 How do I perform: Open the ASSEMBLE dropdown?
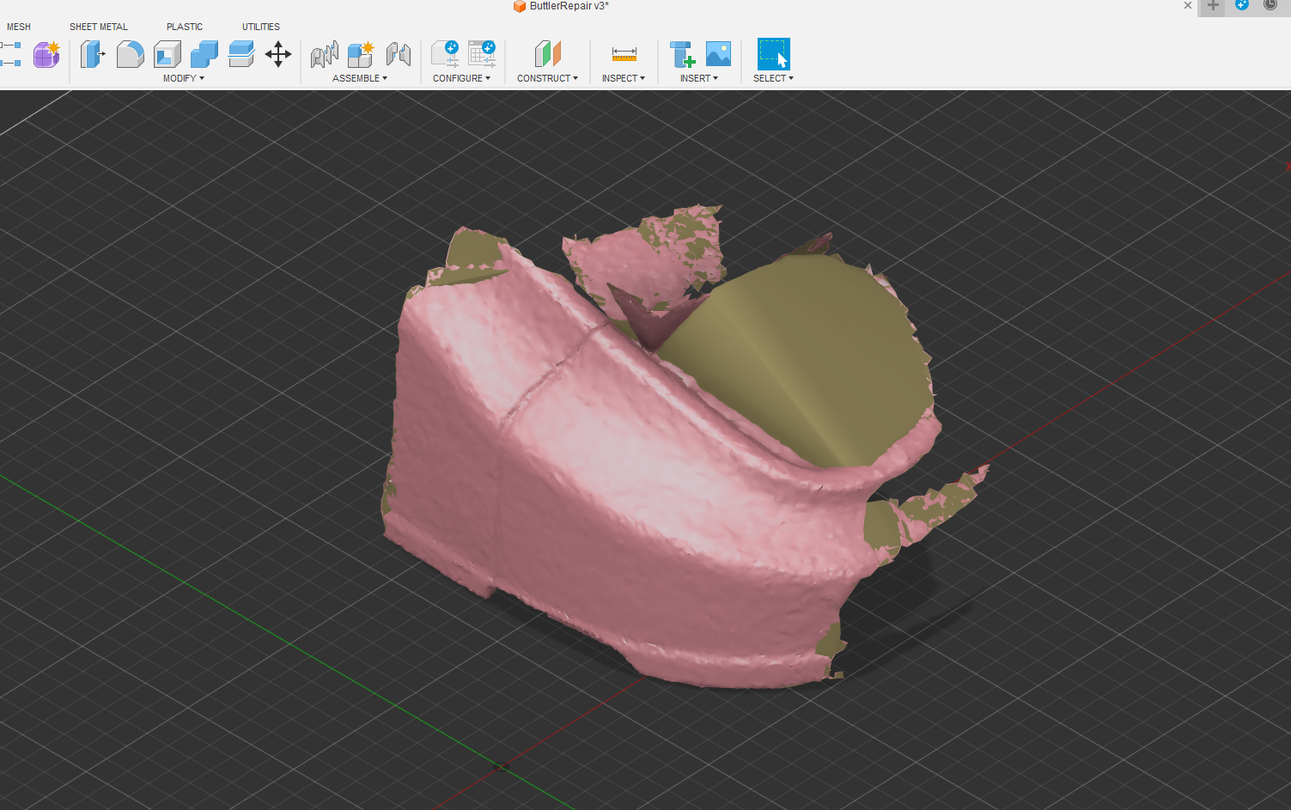tap(360, 77)
